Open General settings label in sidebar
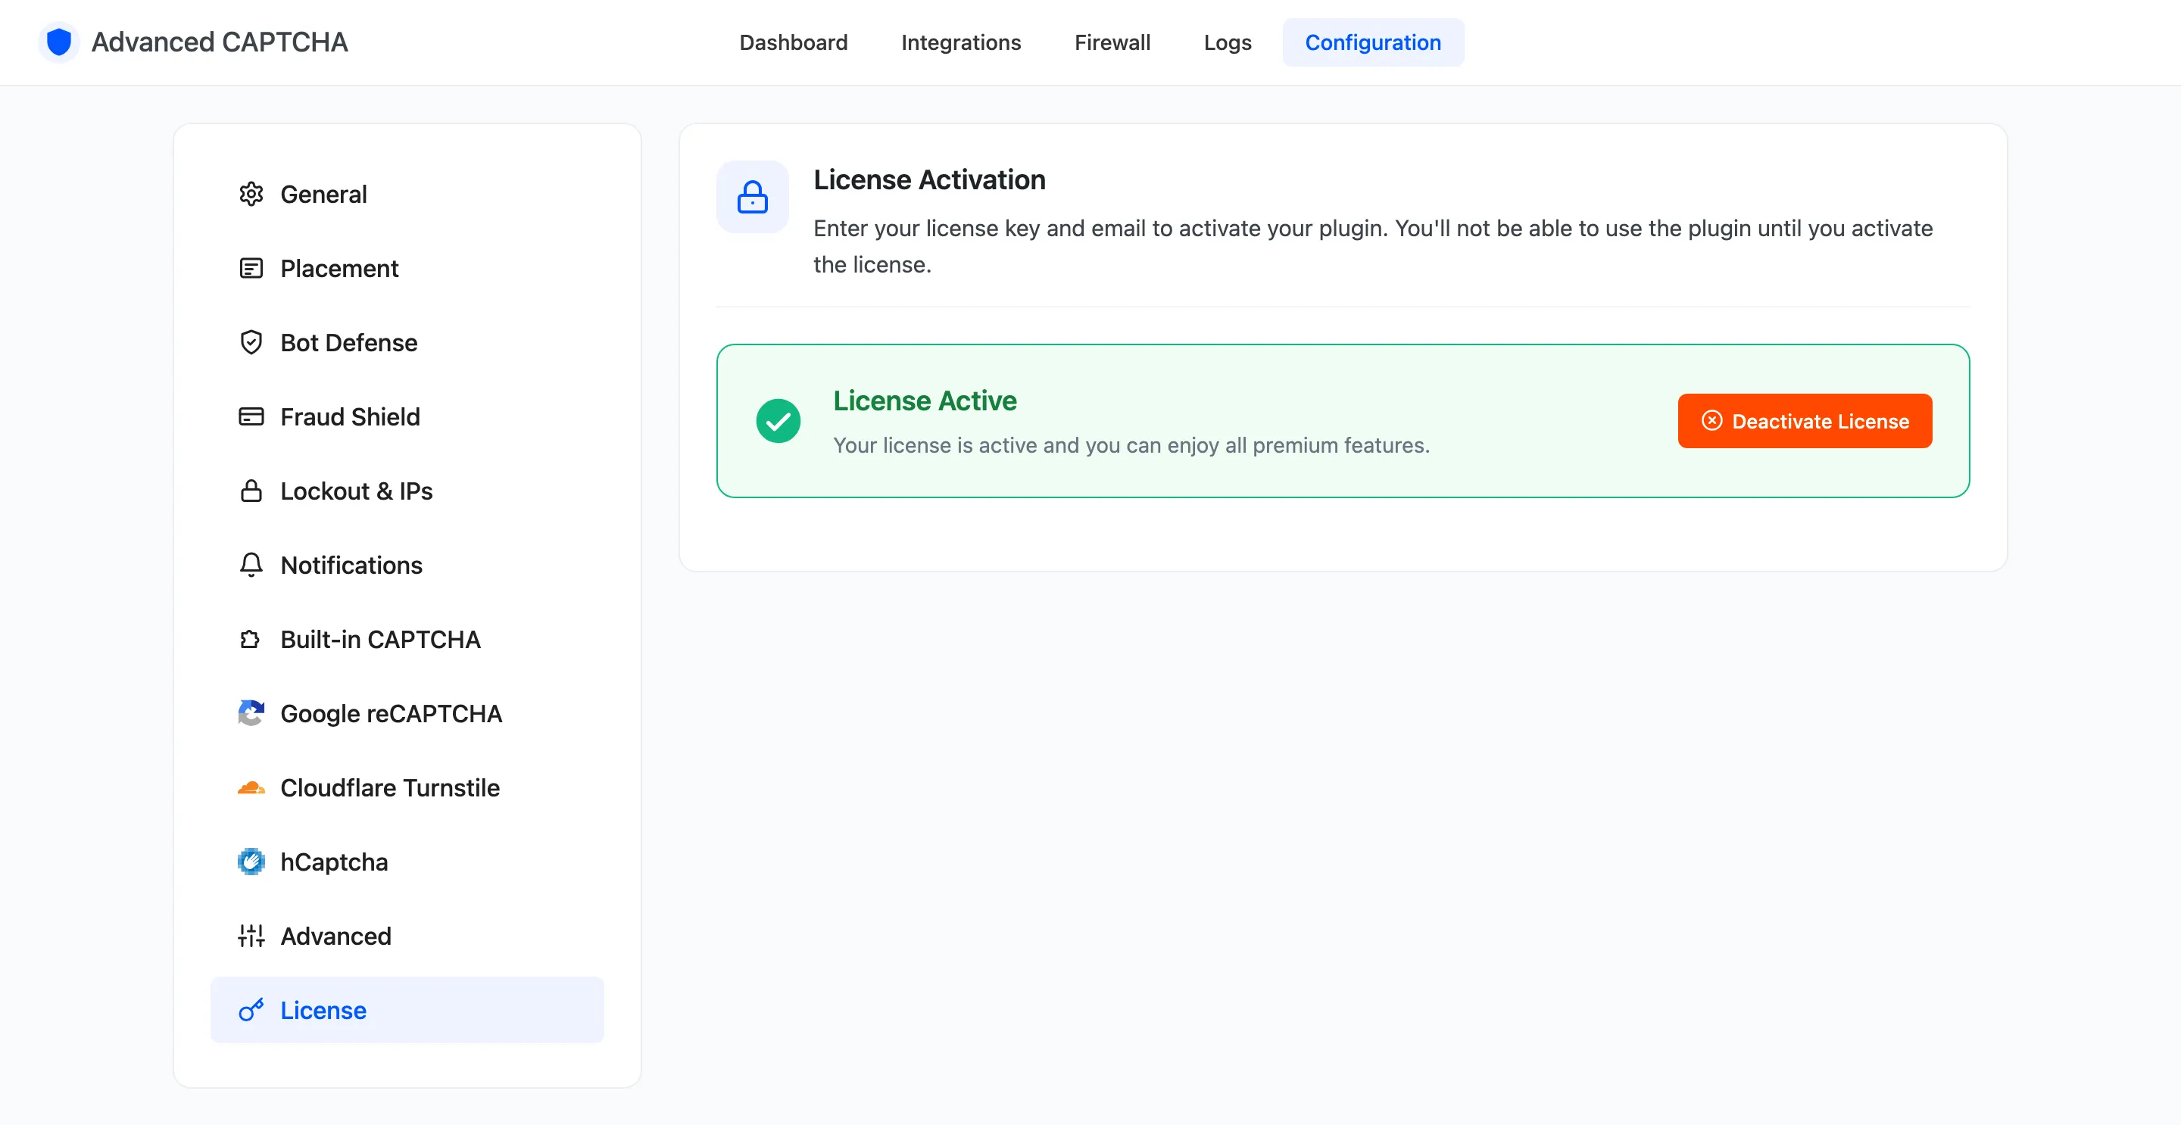The height and width of the screenshot is (1125, 2181). [x=323, y=194]
